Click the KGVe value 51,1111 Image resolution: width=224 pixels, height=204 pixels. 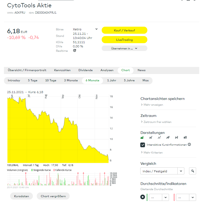pyautogui.click(x=79, y=42)
